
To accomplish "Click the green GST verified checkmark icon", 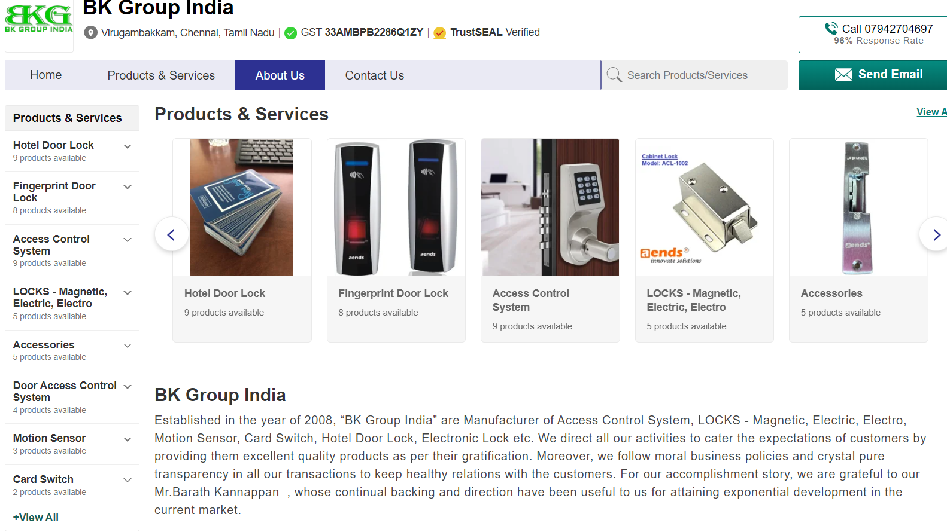I will pos(290,33).
